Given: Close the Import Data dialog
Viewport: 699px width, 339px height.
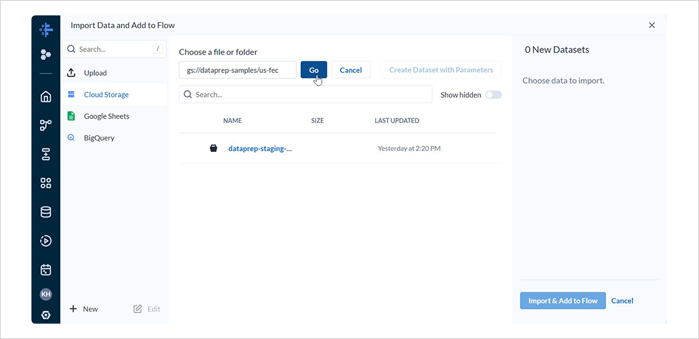Looking at the screenshot, I should pyautogui.click(x=652, y=25).
